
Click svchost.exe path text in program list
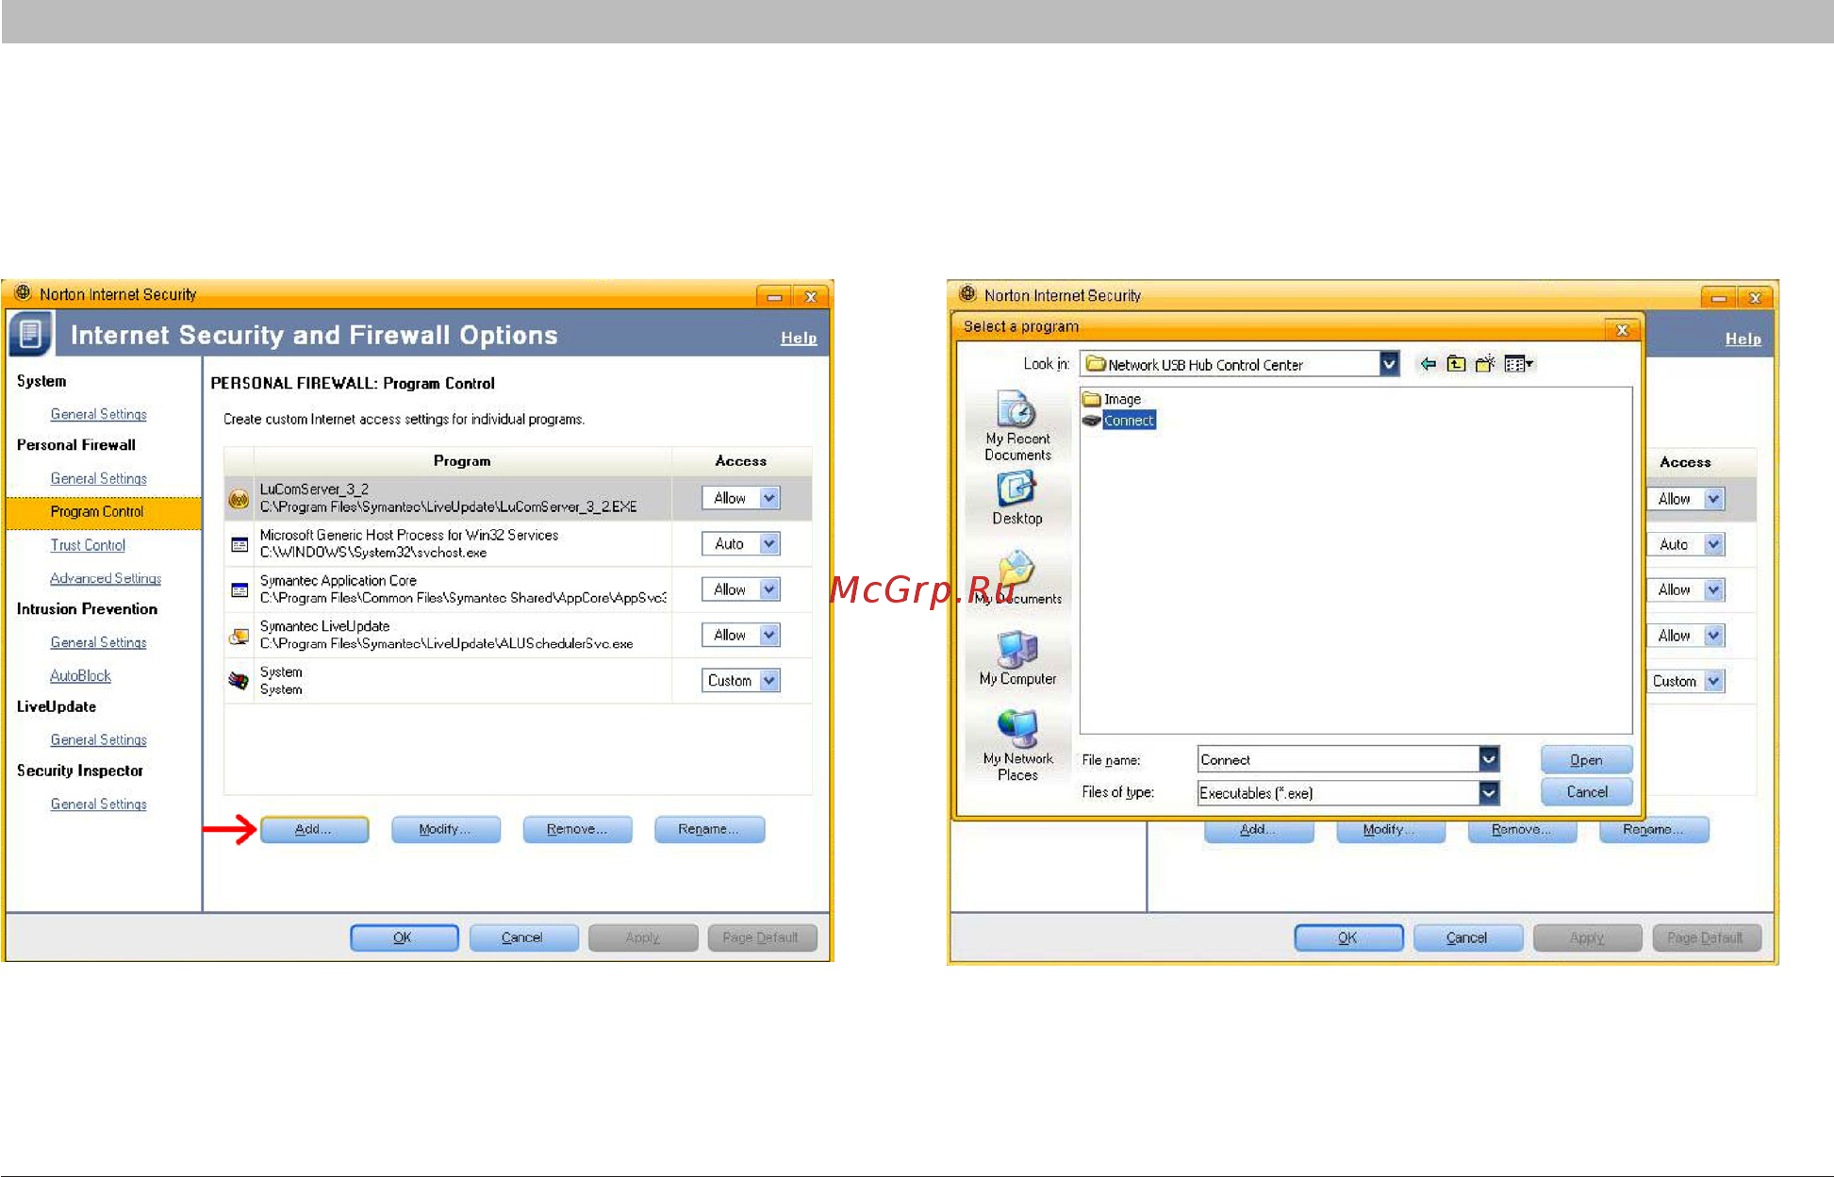(373, 553)
